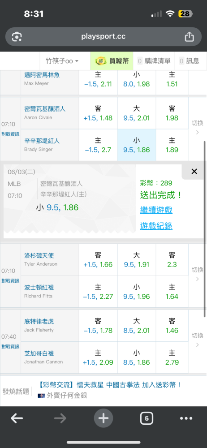This screenshot has height=448, width=207.
Task: Open the 購牌清單 tab
Action: point(154,61)
